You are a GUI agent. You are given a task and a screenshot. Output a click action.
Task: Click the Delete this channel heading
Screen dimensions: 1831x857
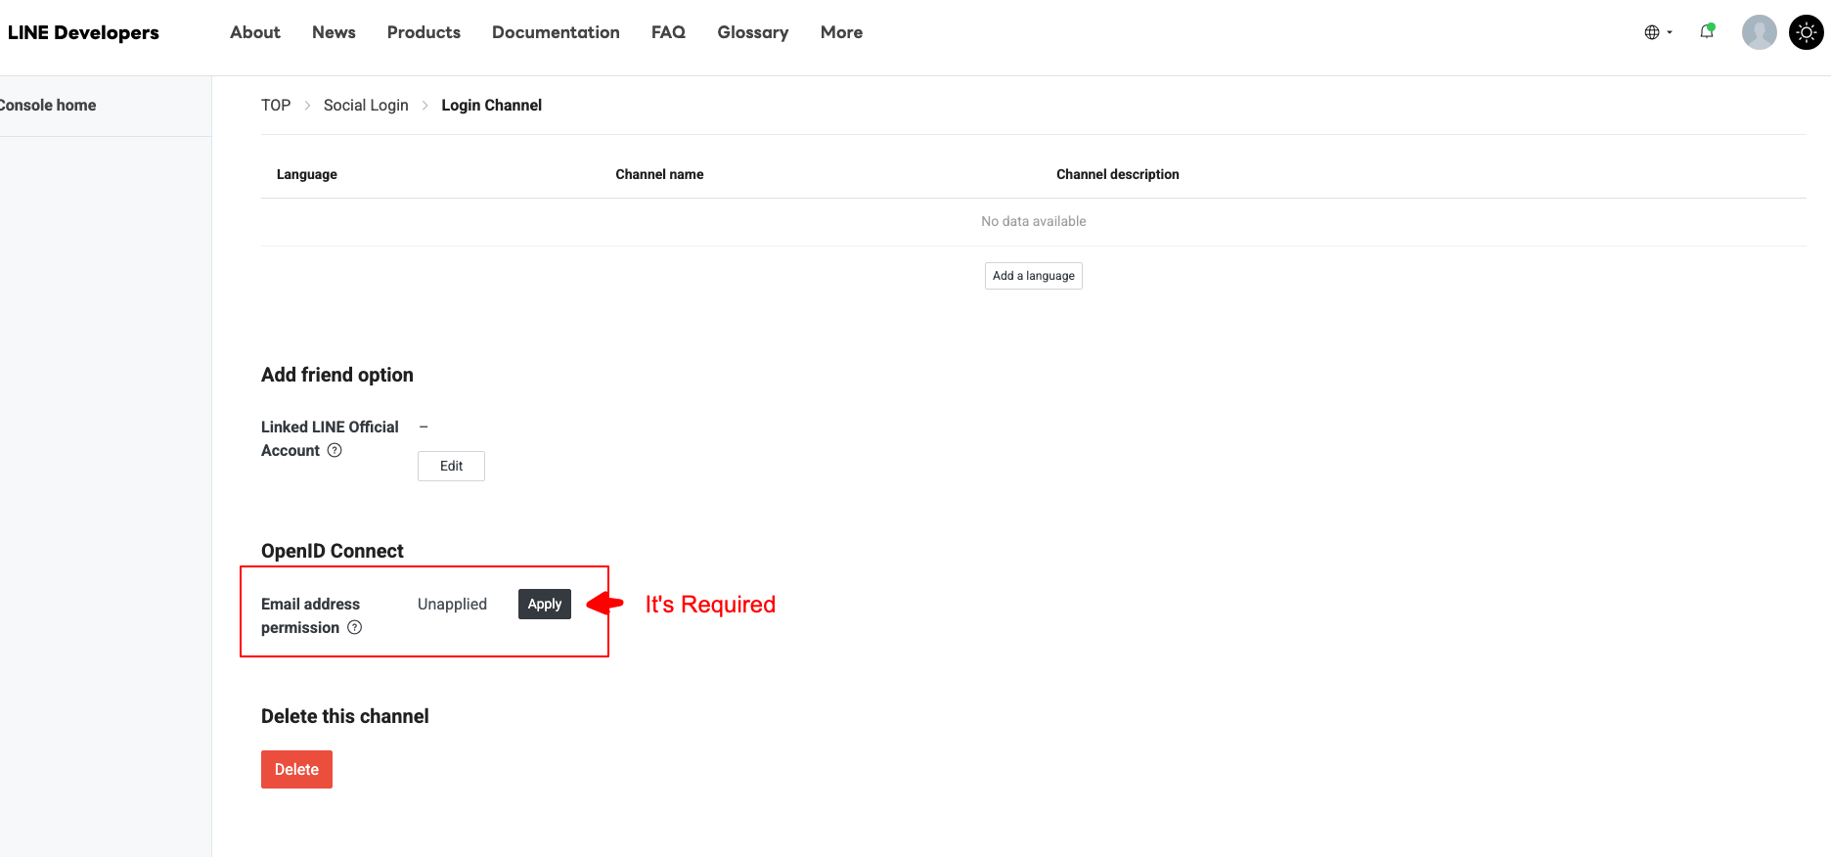tap(345, 716)
